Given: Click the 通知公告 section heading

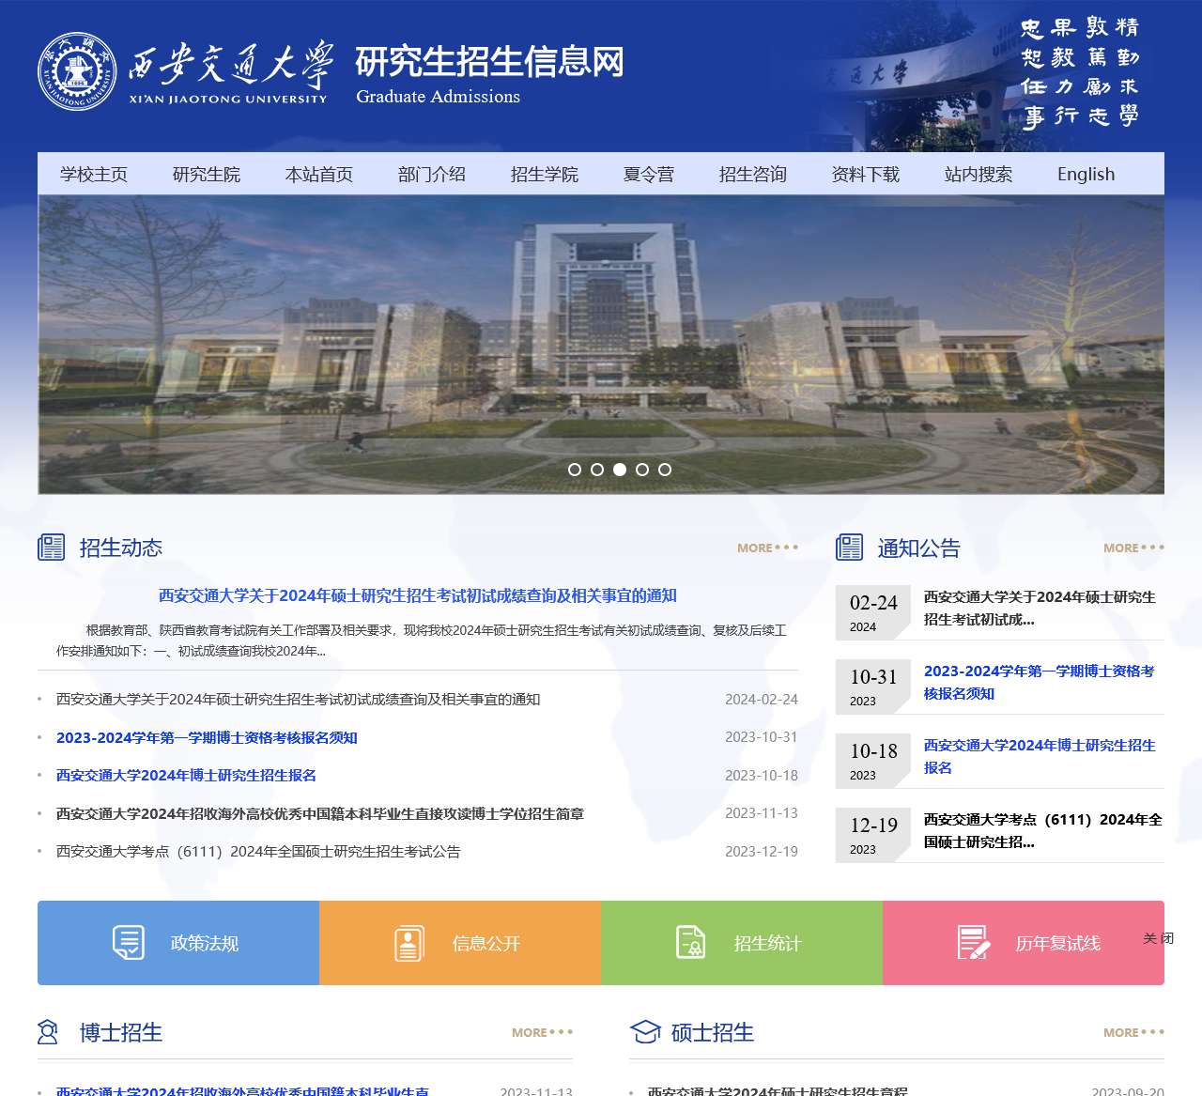Looking at the screenshot, I should click(x=919, y=548).
